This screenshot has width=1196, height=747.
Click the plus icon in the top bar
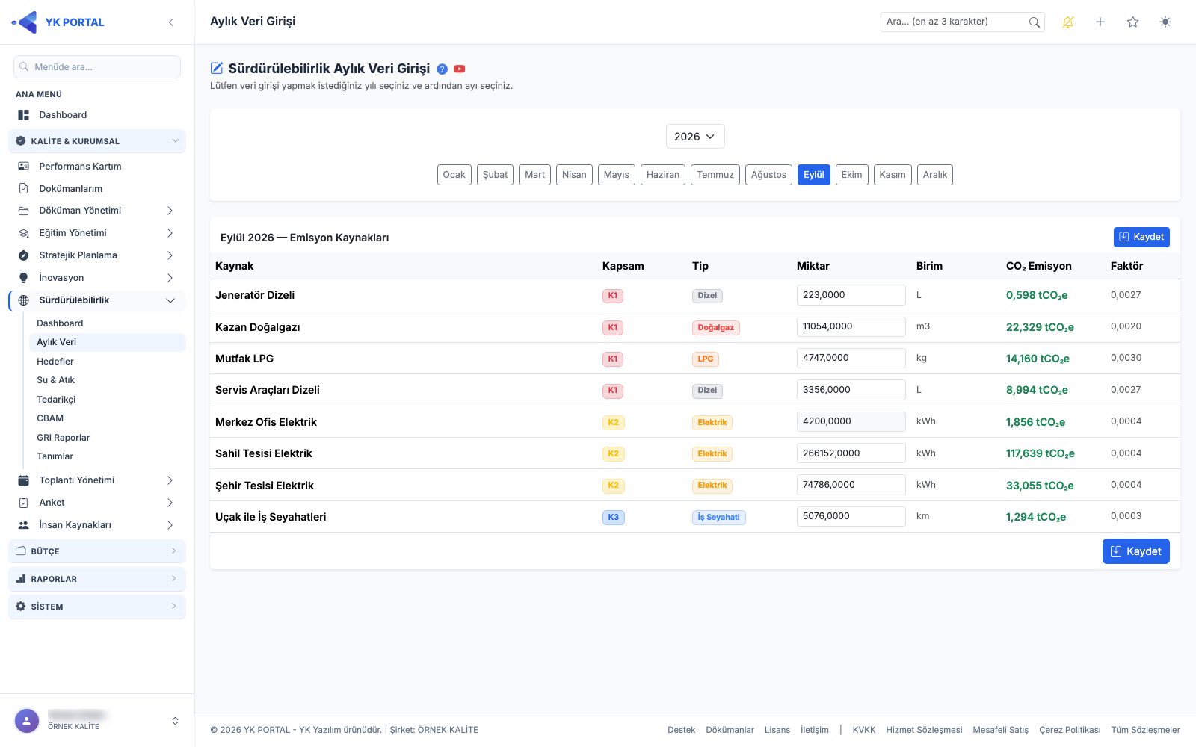pos(1100,22)
